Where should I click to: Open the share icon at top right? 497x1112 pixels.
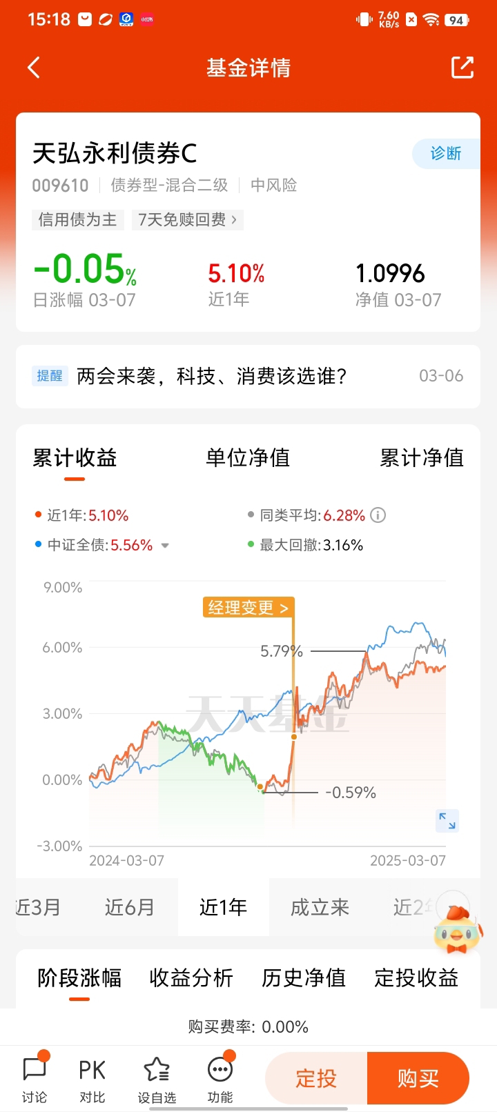click(x=462, y=68)
